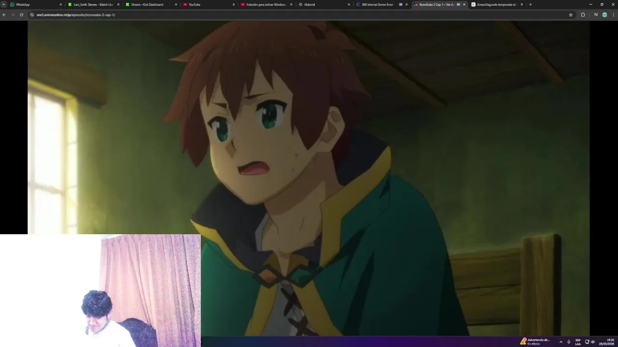
Task: Go back to the previous page
Action: point(4,15)
